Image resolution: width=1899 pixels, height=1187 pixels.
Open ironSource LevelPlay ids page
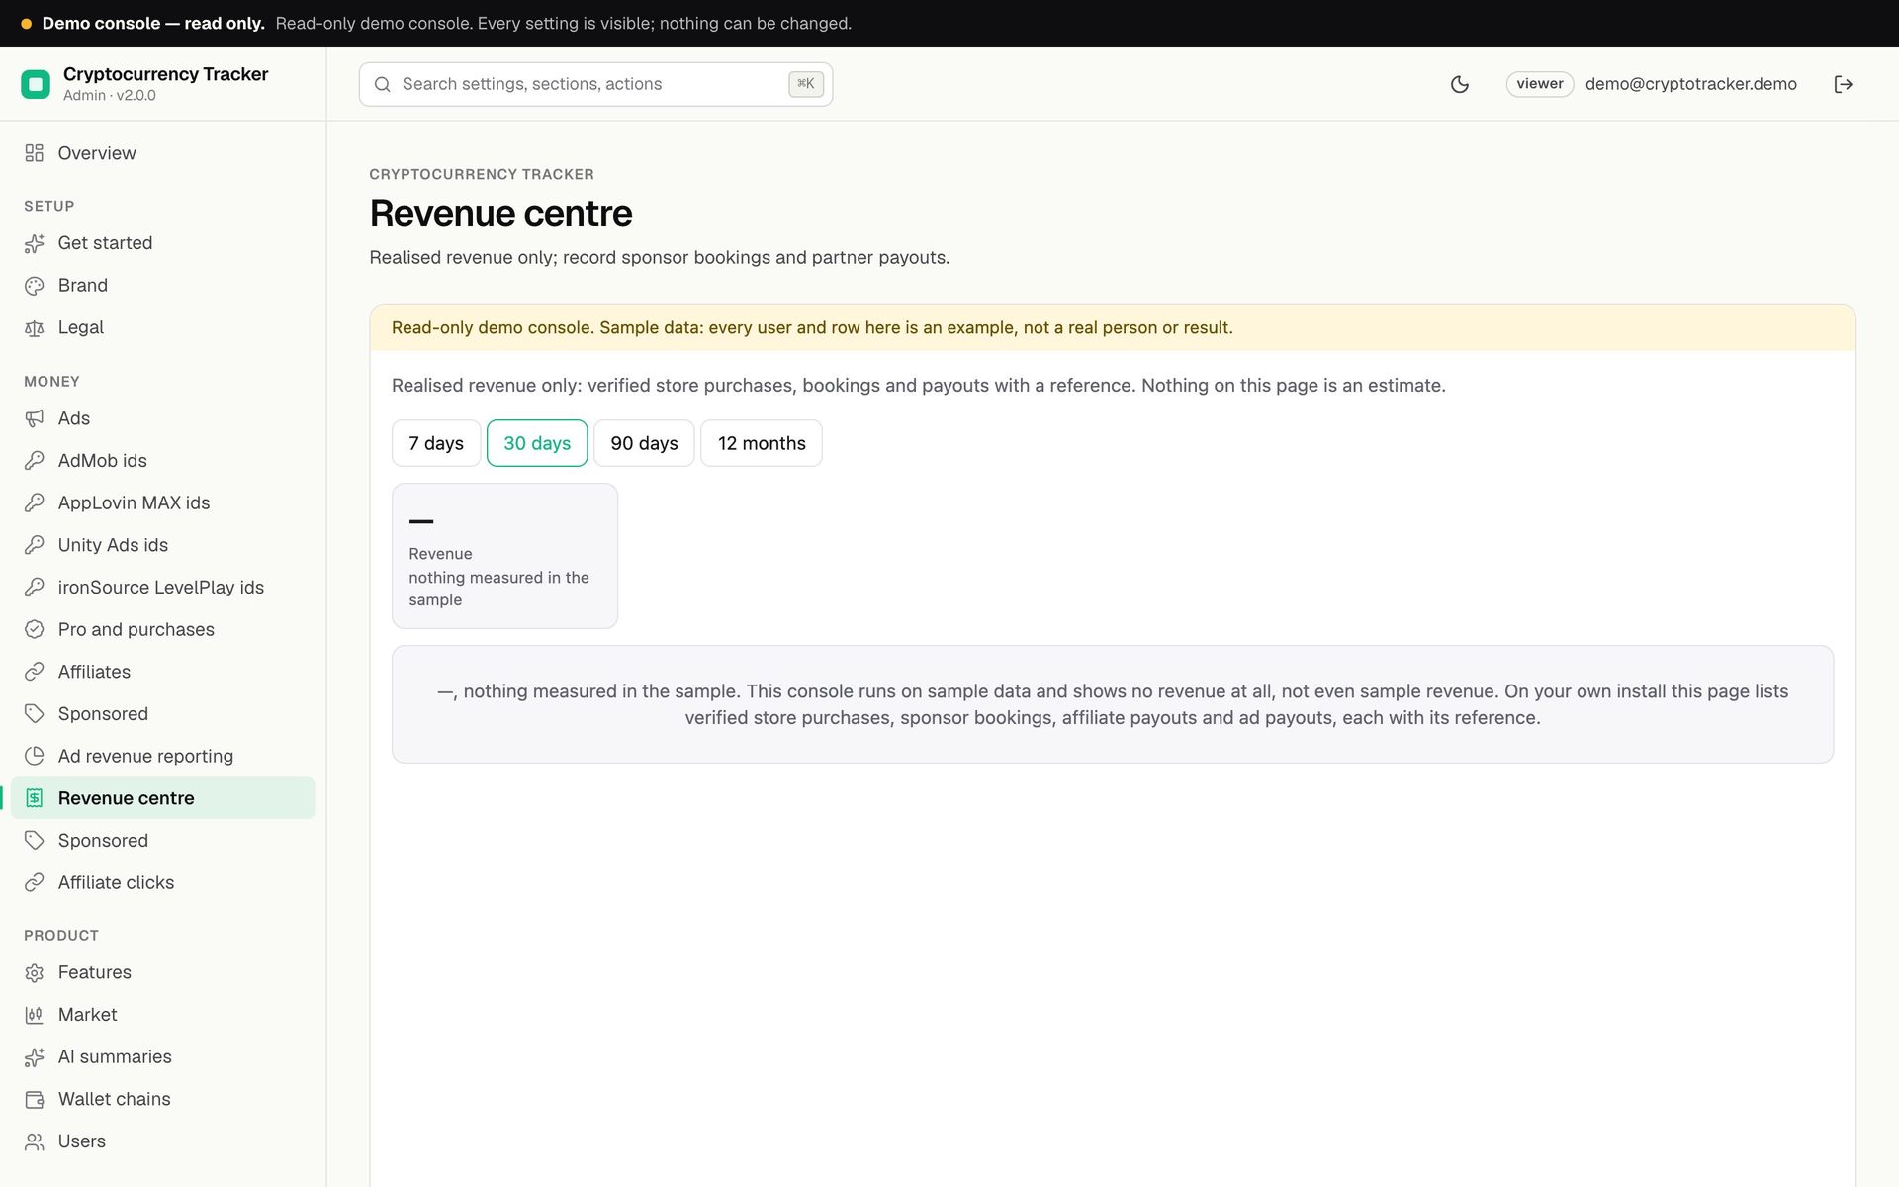(x=163, y=588)
